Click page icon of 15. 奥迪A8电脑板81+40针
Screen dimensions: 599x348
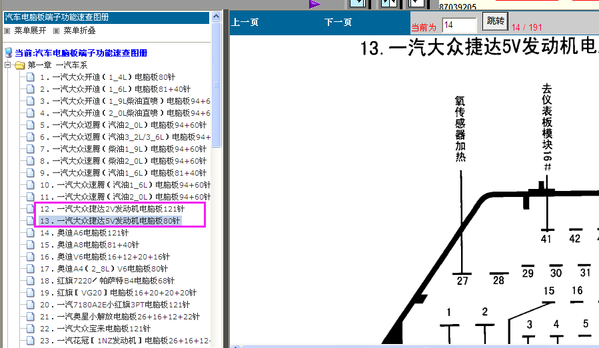coord(31,245)
